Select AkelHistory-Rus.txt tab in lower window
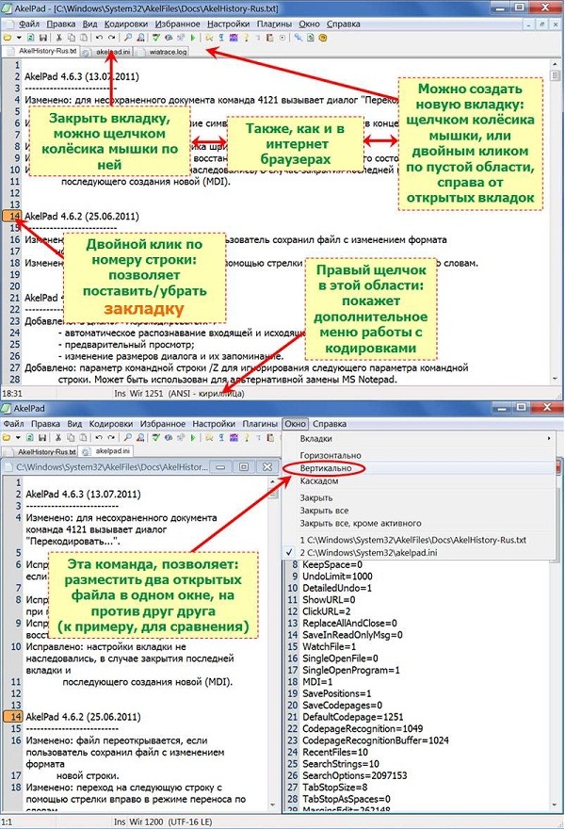The width and height of the screenshot is (565, 829). click(x=40, y=452)
